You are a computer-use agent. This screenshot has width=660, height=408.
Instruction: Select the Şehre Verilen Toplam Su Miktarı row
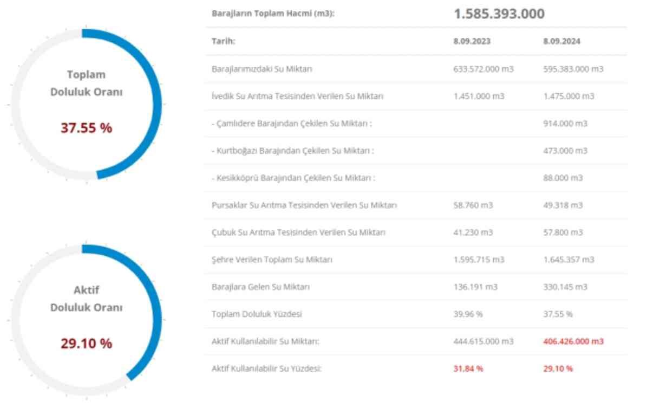pos(416,260)
